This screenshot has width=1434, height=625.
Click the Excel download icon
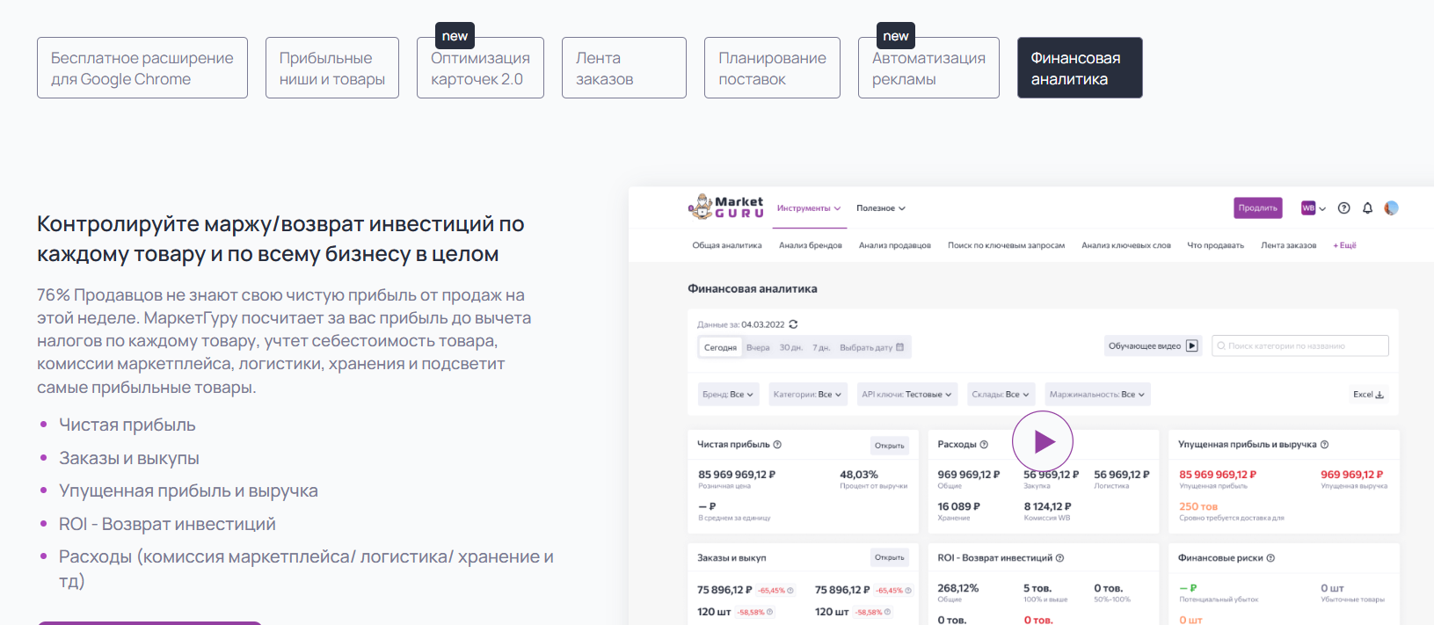(x=1379, y=395)
